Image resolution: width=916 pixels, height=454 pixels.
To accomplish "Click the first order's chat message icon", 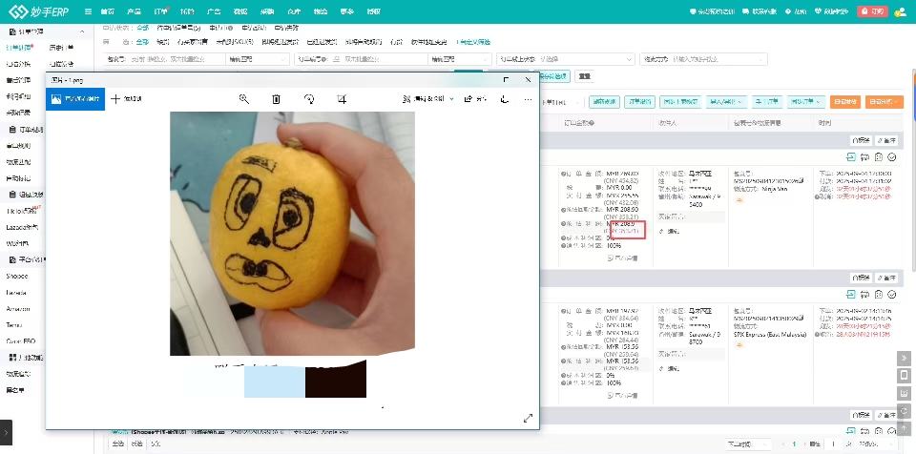I will [865, 156].
